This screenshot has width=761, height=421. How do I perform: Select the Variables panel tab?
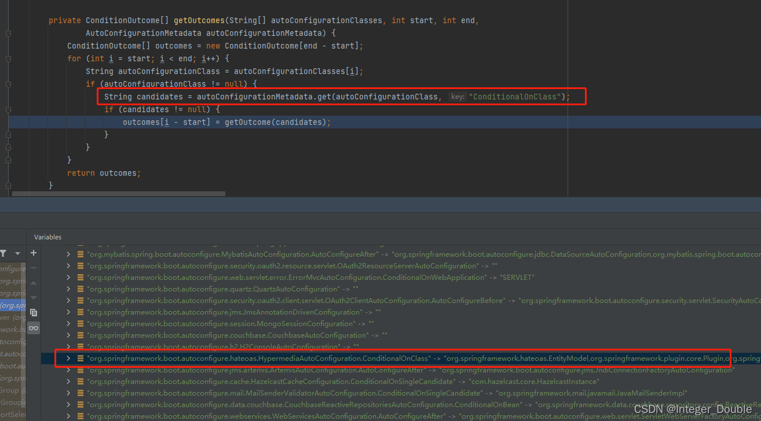coord(47,237)
